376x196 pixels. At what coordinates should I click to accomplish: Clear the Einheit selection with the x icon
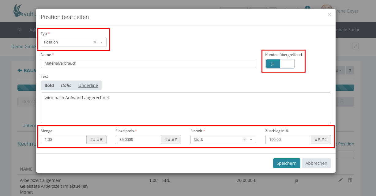tap(245, 140)
